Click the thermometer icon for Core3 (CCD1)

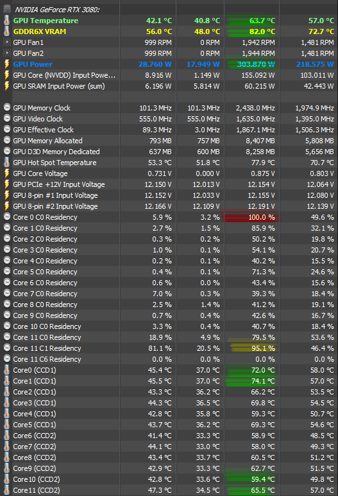point(6,403)
